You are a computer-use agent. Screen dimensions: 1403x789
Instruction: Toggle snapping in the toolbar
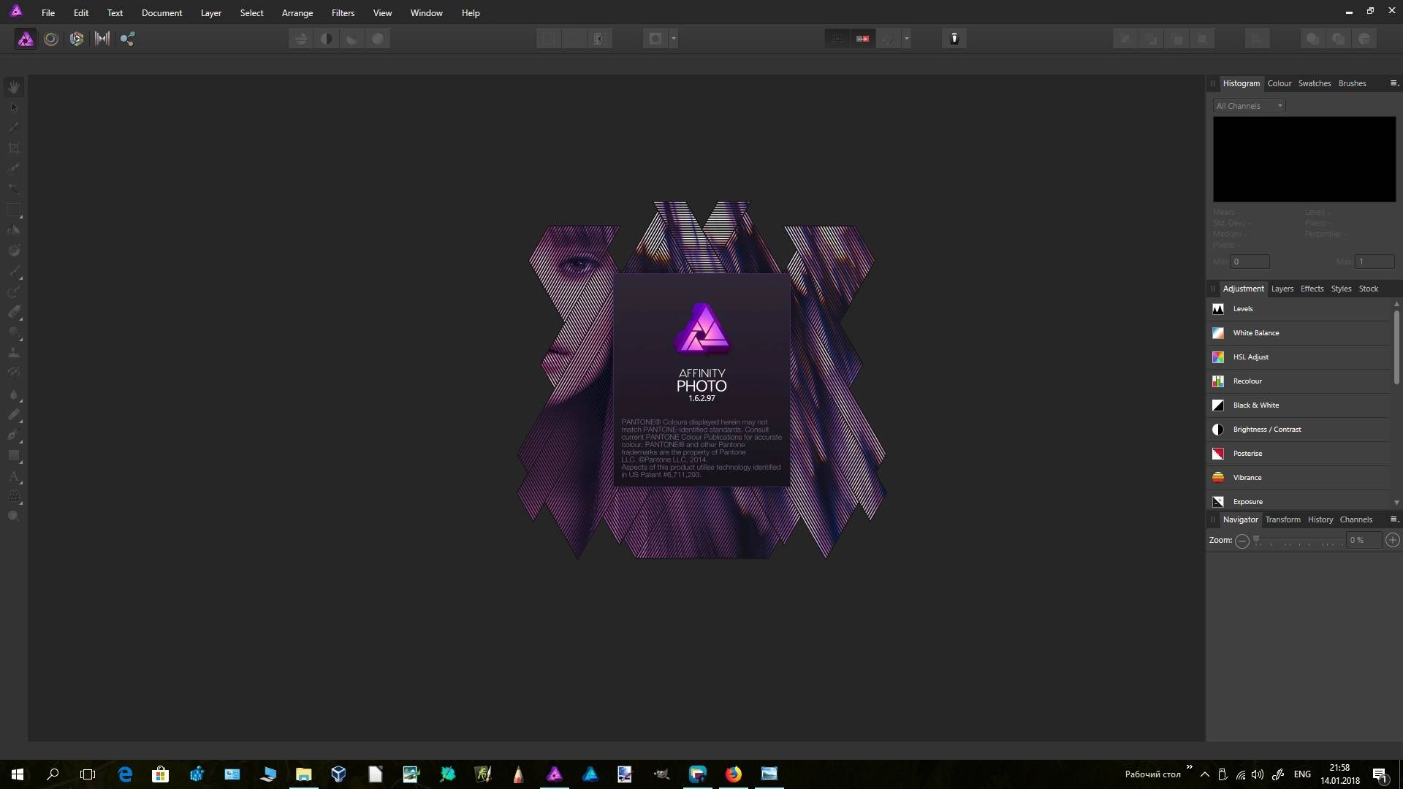point(889,39)
